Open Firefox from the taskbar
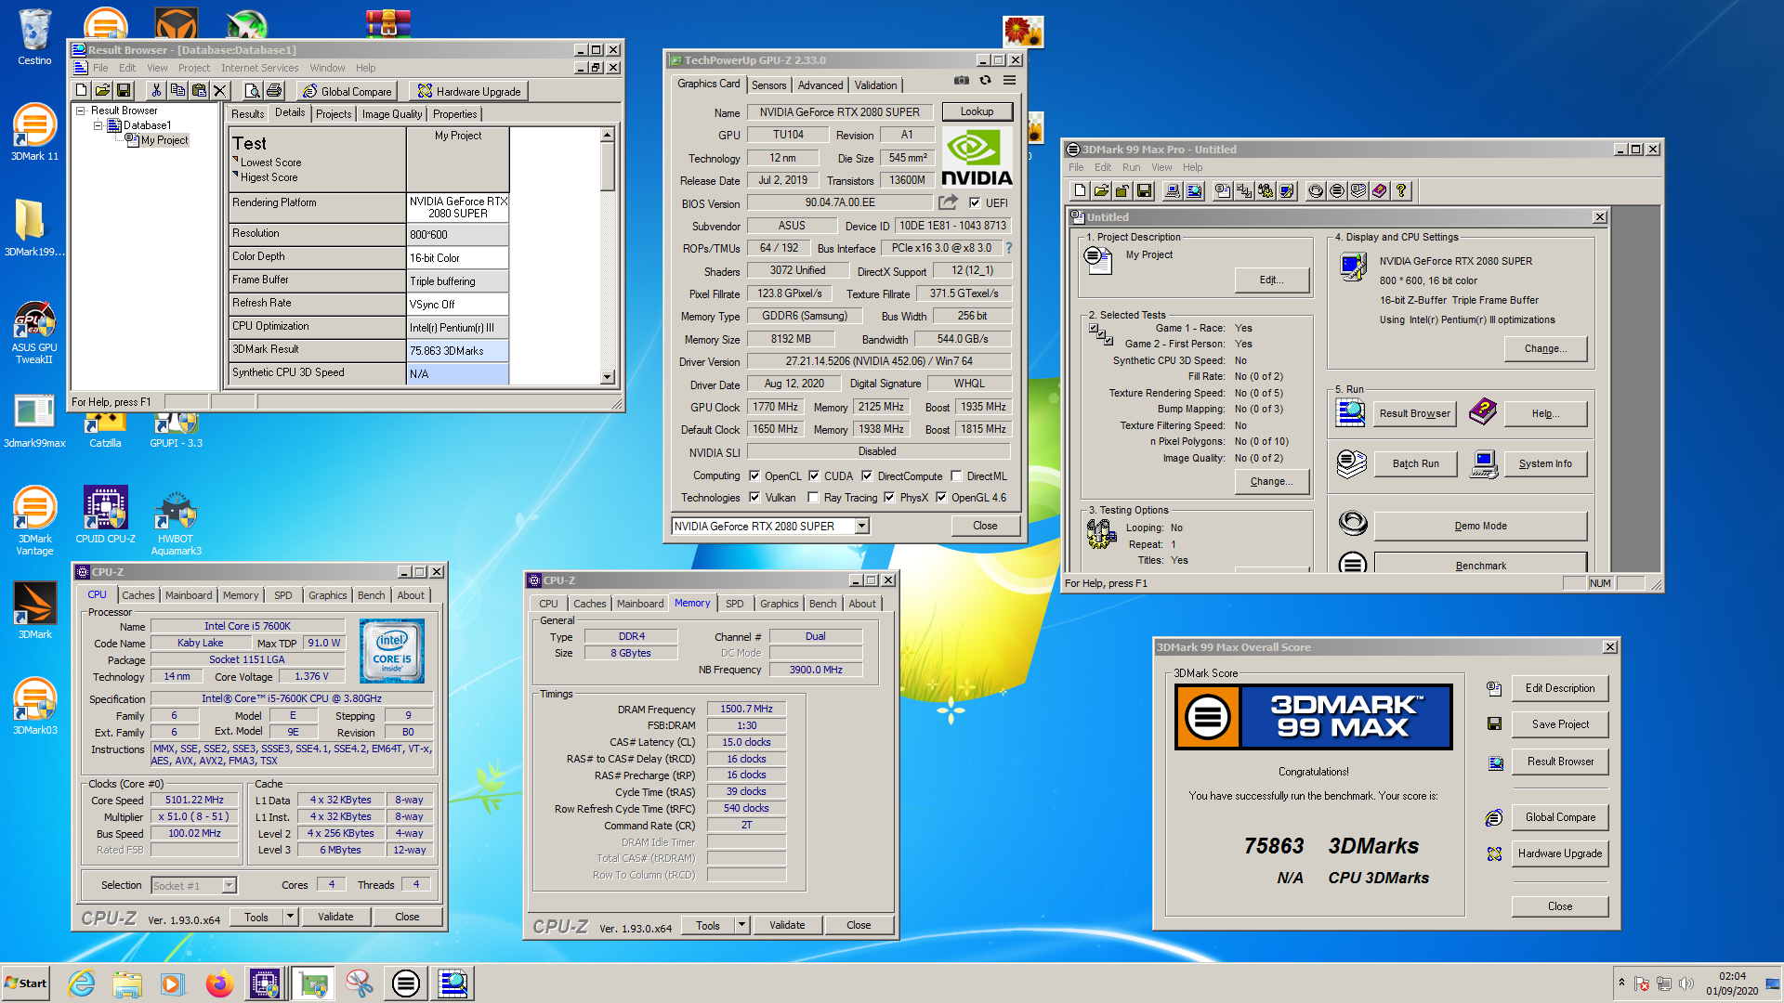The width and height of the screenshot is (1784, 1003). [x=219, y=983]
